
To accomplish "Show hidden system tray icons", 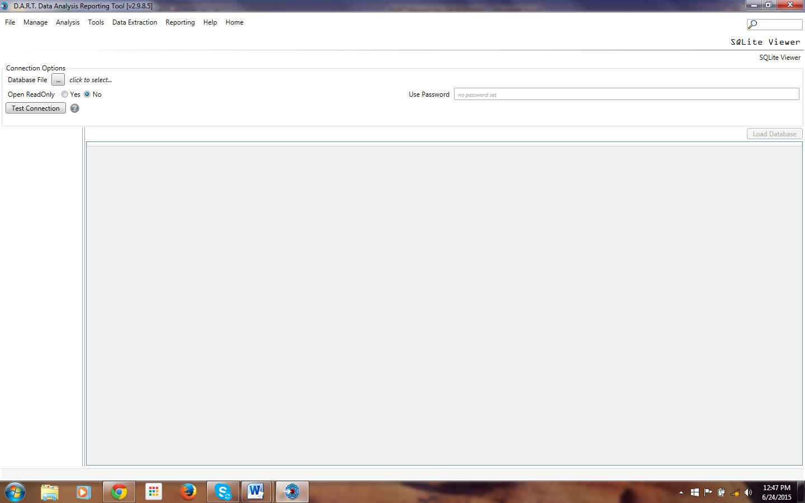I will pyautogui.click(x=681, y=492).
